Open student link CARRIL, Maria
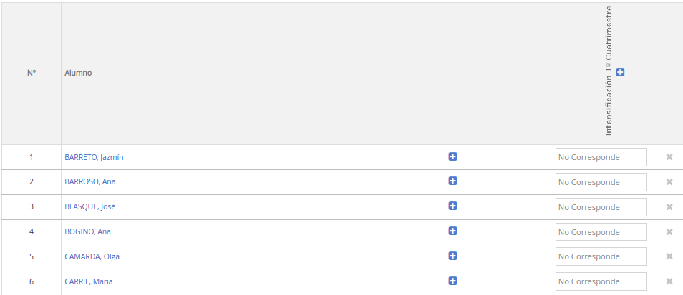 [89, 281]
